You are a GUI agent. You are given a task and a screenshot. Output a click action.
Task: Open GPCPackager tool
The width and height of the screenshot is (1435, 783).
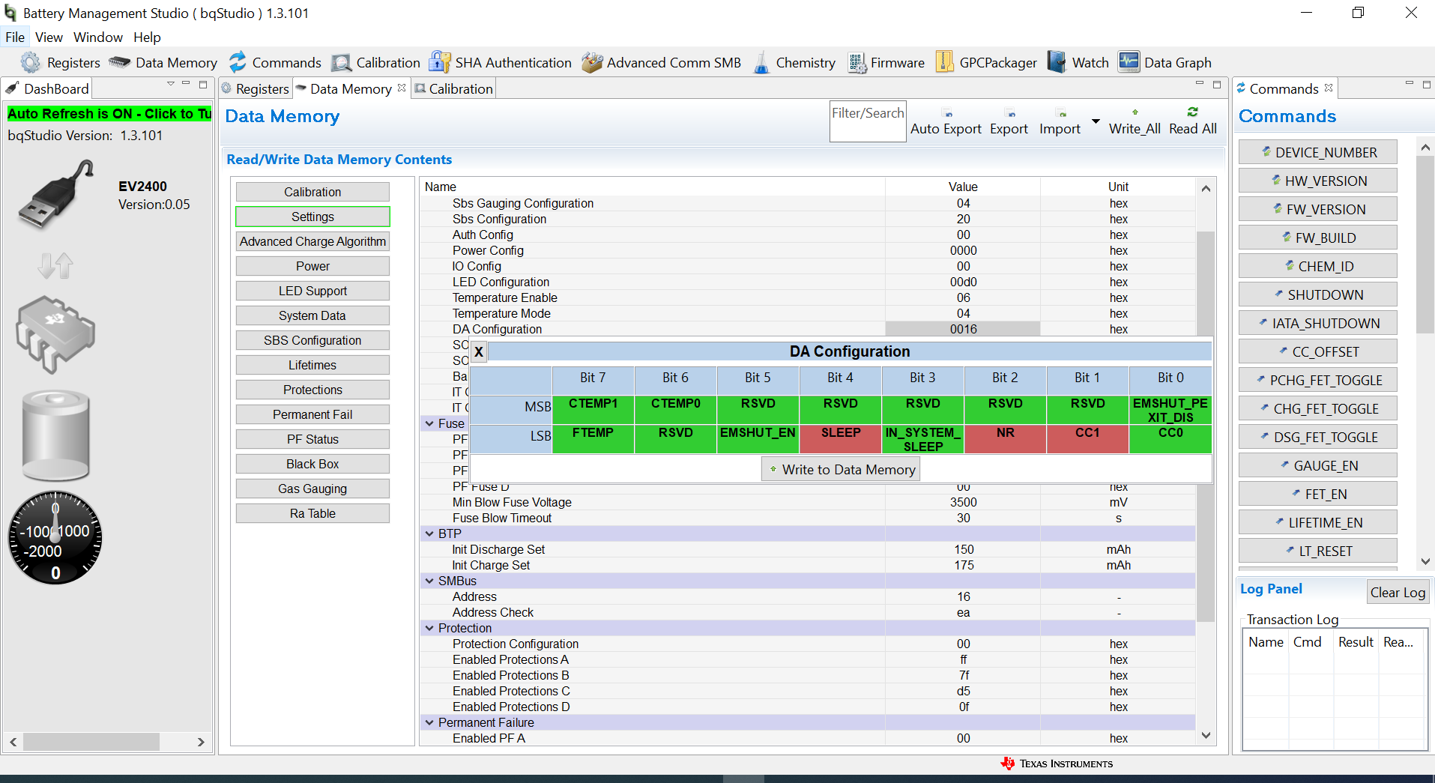[986, 63]
